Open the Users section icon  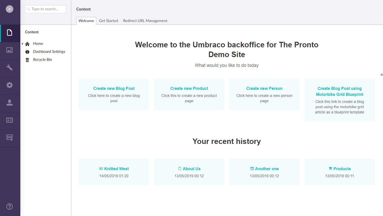point(10,103)
